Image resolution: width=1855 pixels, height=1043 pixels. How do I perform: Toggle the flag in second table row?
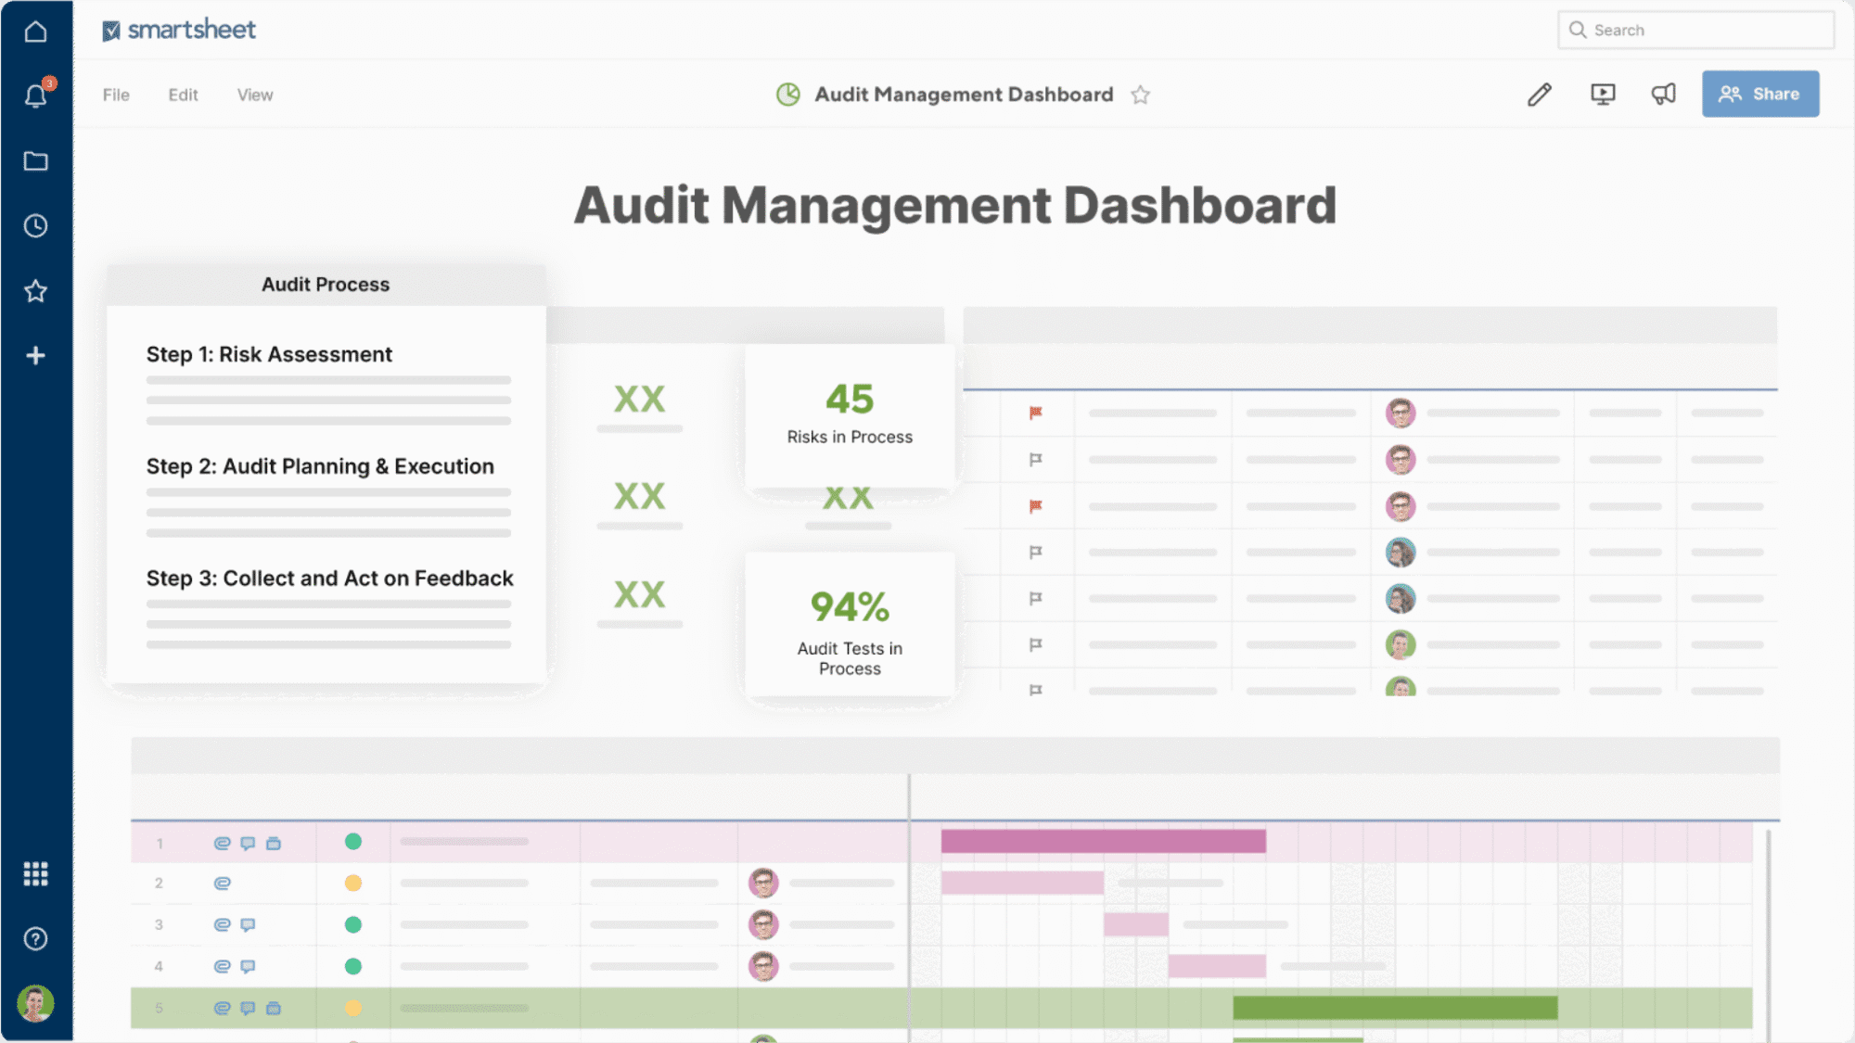1036,459
